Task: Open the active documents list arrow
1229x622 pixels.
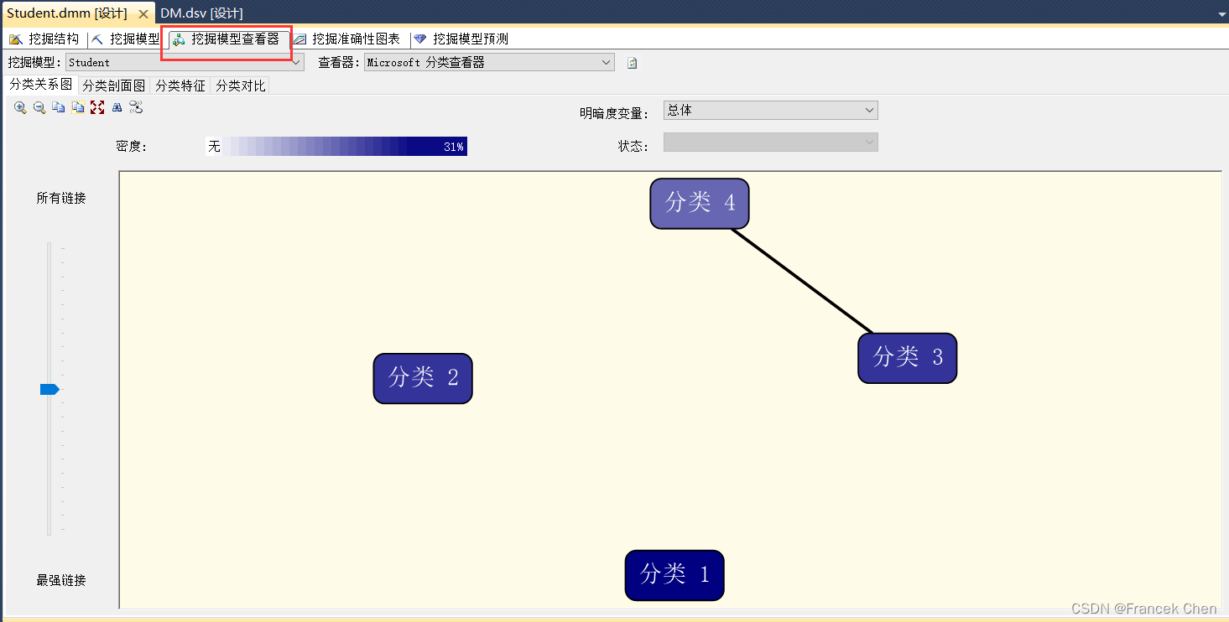Action: pos(1221,14)
